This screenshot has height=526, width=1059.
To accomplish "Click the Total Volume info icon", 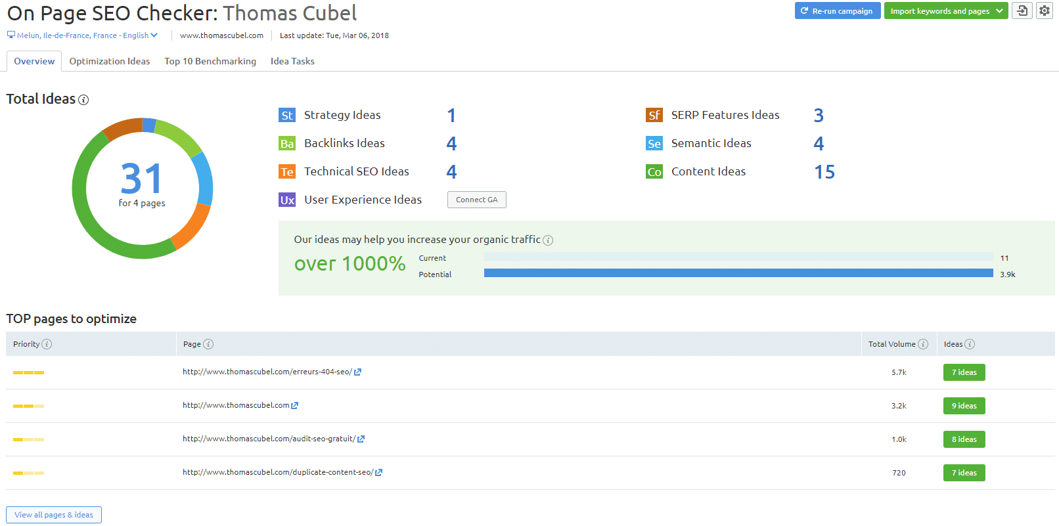I will click(923, 344).
